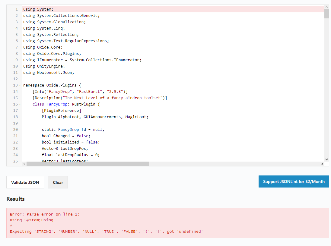
Task: Click line 'using Oxide.Core;'
Action: click(43, 47)
